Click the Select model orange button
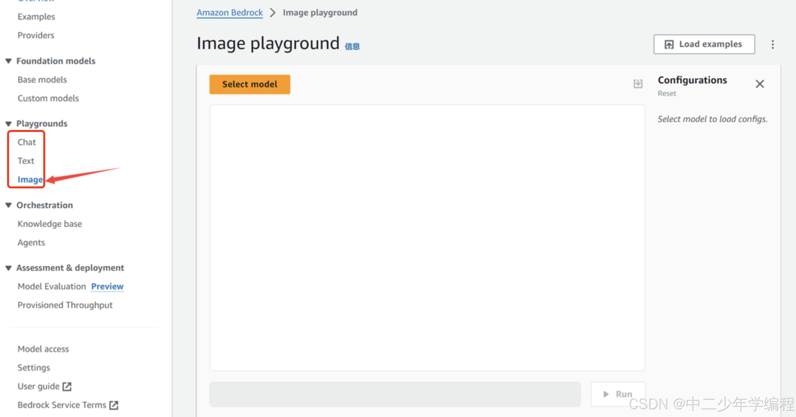796x417 pixels. pyautogui.click(x=250, y=84)
